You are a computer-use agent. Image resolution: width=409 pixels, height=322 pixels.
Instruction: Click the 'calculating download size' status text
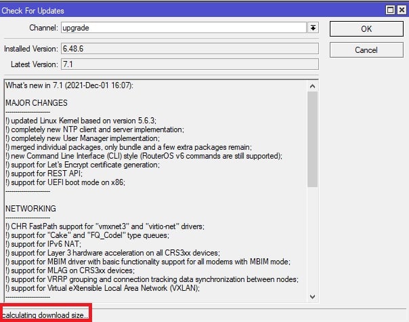point(45,315)
